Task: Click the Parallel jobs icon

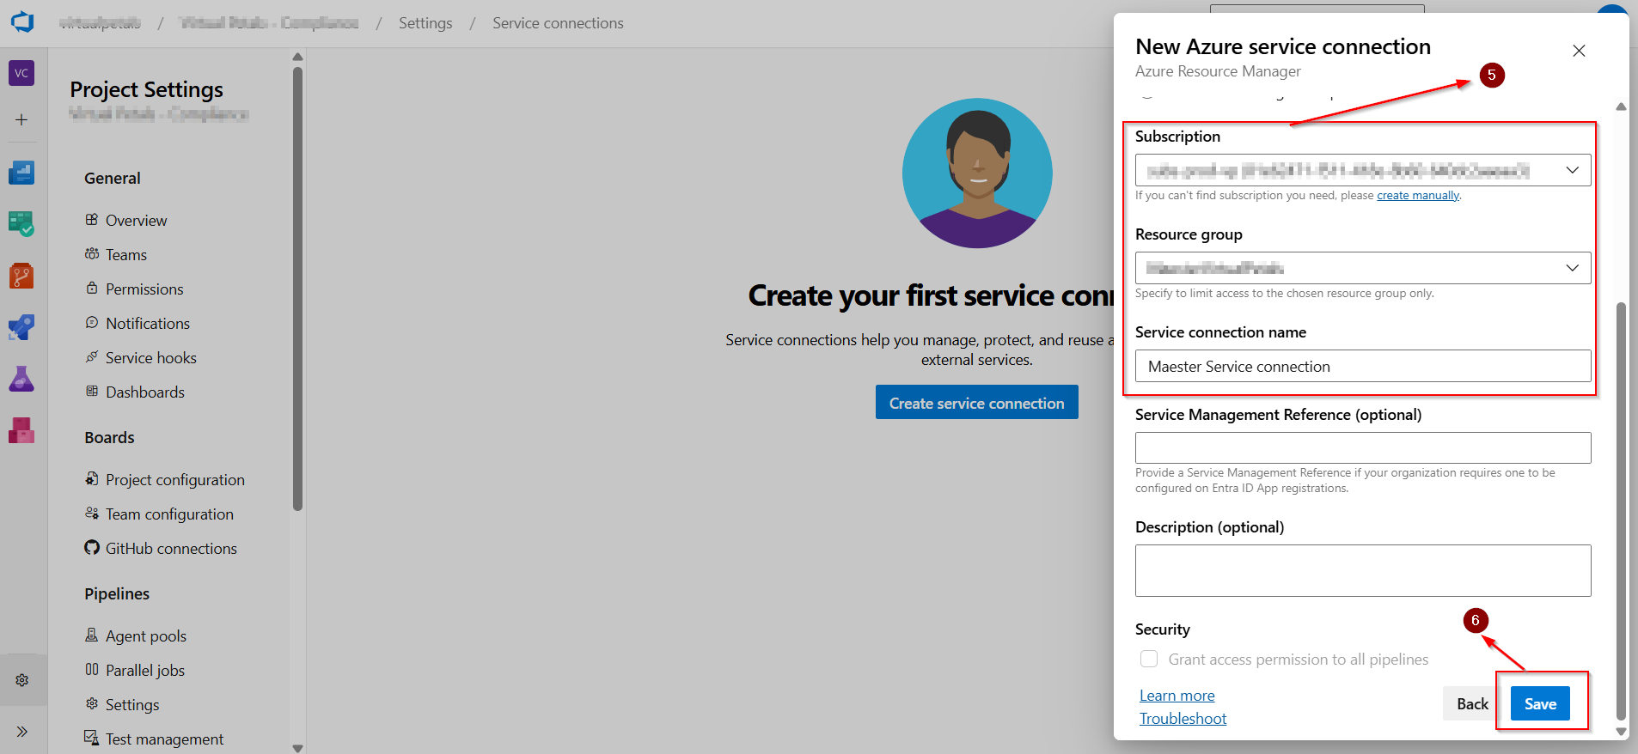Action: coord(92,670)
